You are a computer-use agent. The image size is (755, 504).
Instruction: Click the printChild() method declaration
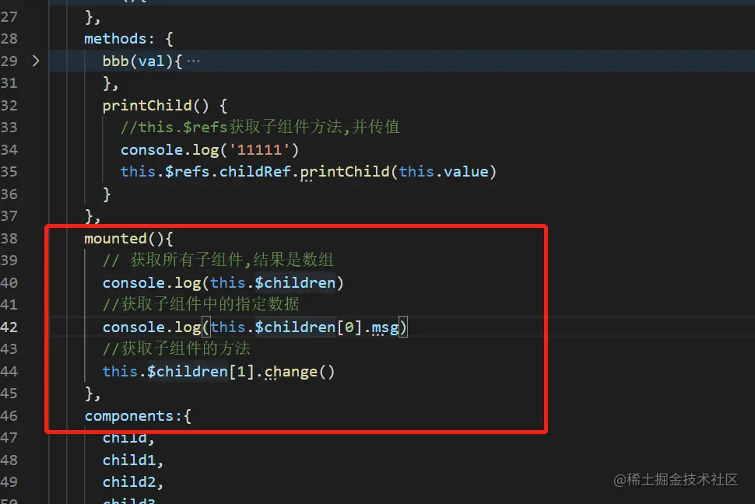(165, 106)
